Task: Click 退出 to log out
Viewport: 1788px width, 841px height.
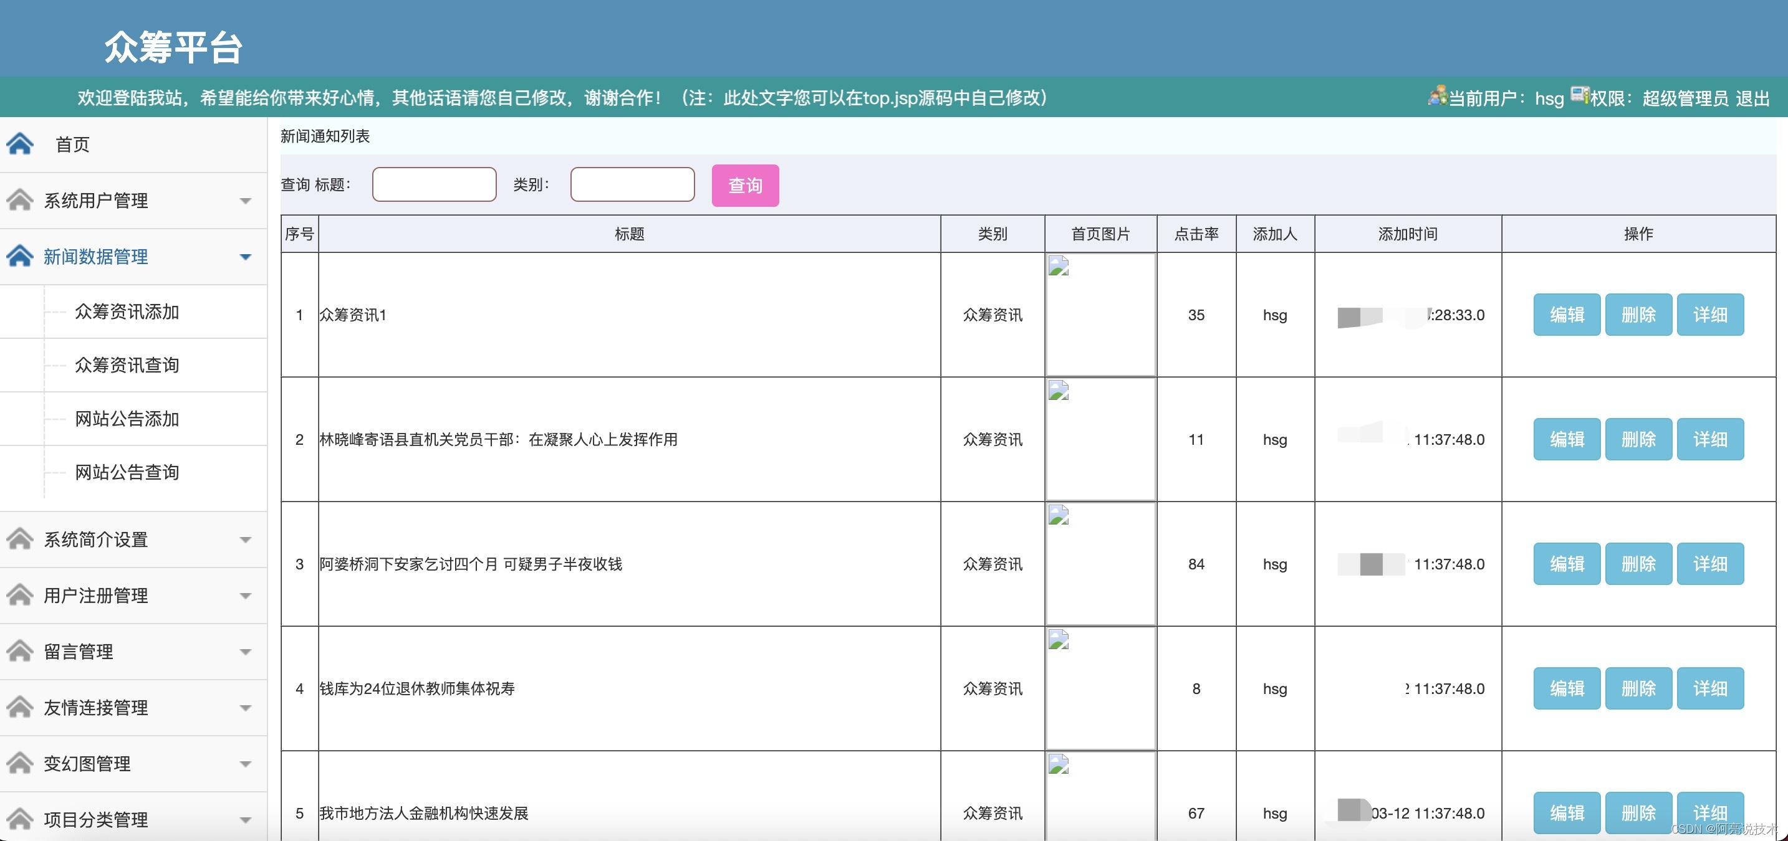Action: pyautogui.click(x=1752, y=98)
